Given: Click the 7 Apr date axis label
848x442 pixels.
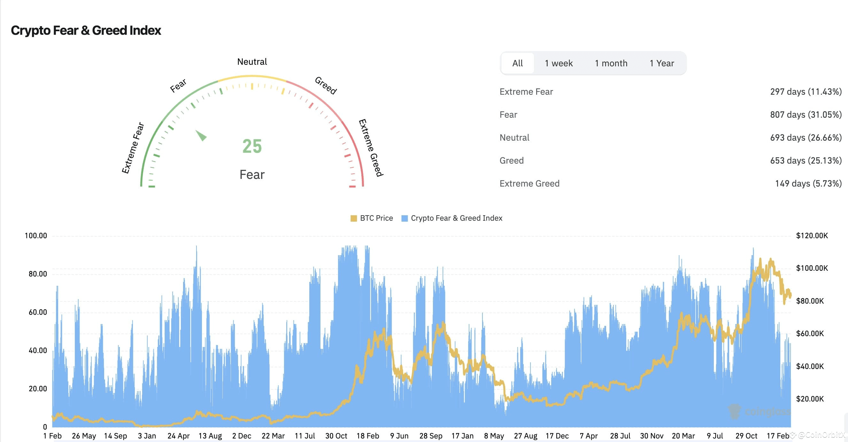Looking at the screenshot, I should [x=589, y=436].
